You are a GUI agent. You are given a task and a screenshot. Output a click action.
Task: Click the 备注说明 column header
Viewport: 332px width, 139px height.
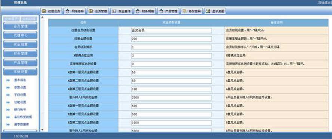coord(277,22)
